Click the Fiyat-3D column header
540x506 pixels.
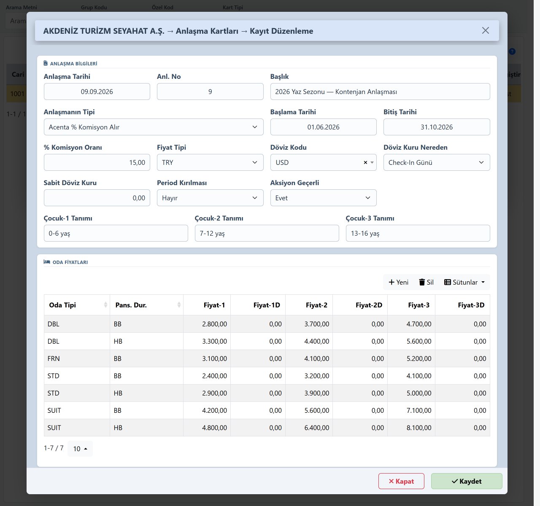[x=462, y=305]
